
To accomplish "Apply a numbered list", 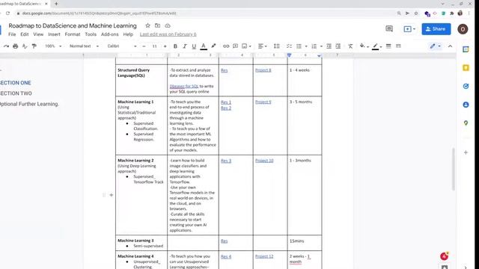I will click(314, 46).
